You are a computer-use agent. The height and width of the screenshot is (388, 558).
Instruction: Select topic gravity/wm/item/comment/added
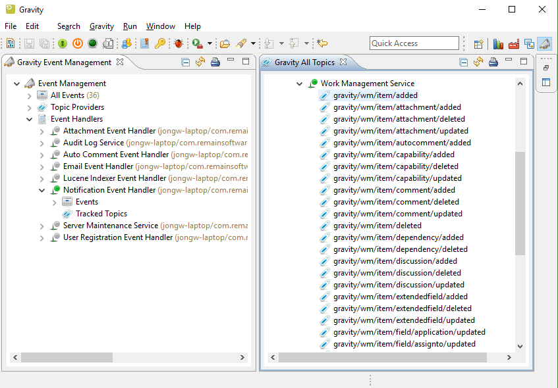tap(394, 190)
